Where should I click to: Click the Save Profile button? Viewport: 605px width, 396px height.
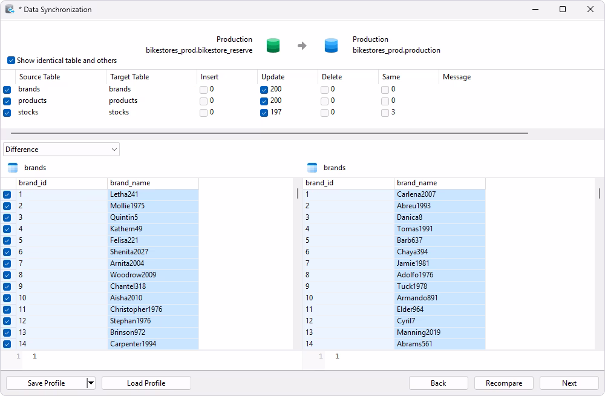coord(47,383)
